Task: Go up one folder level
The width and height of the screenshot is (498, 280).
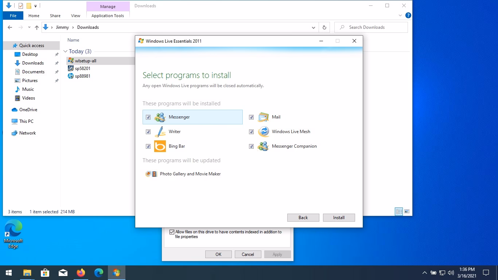Action: [x=37, y=27]
